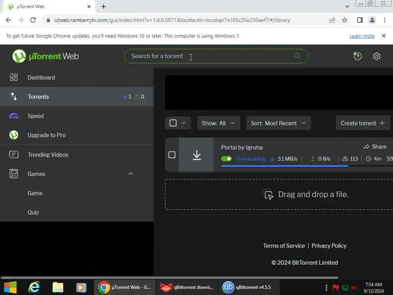Select Upgrade to Pro menu item

(x=77, y=135)
